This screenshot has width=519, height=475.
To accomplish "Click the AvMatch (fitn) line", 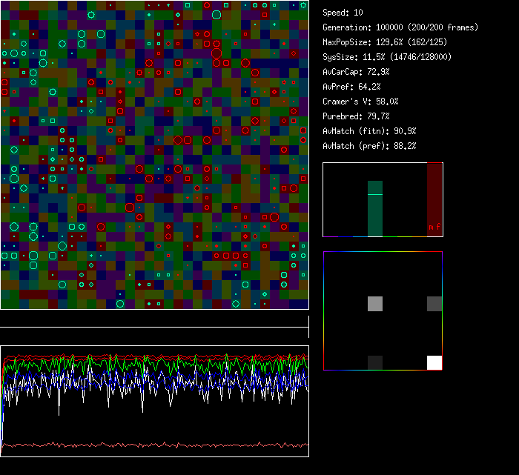I will click(369, 131).
